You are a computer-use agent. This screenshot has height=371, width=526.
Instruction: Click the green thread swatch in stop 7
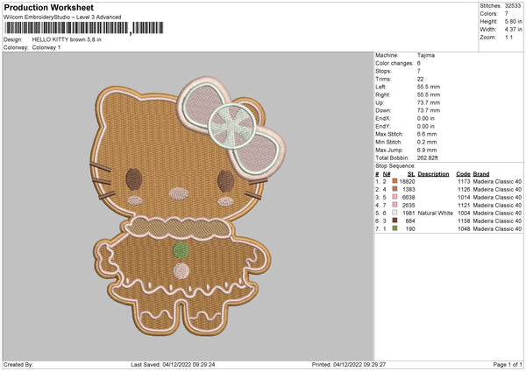[395, 228]
